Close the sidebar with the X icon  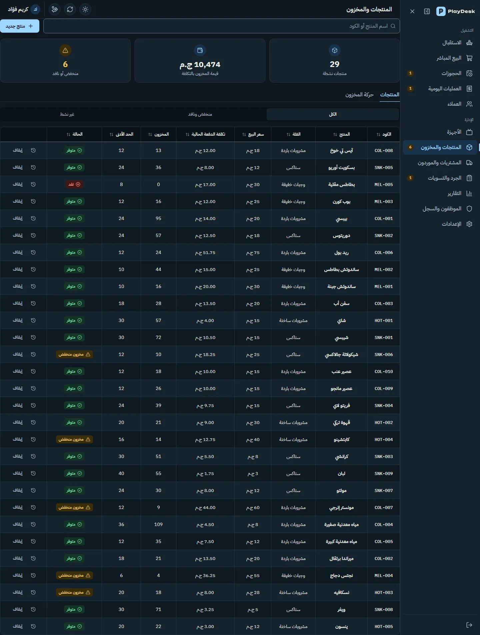pyautogui.click(x=412, y=11)
